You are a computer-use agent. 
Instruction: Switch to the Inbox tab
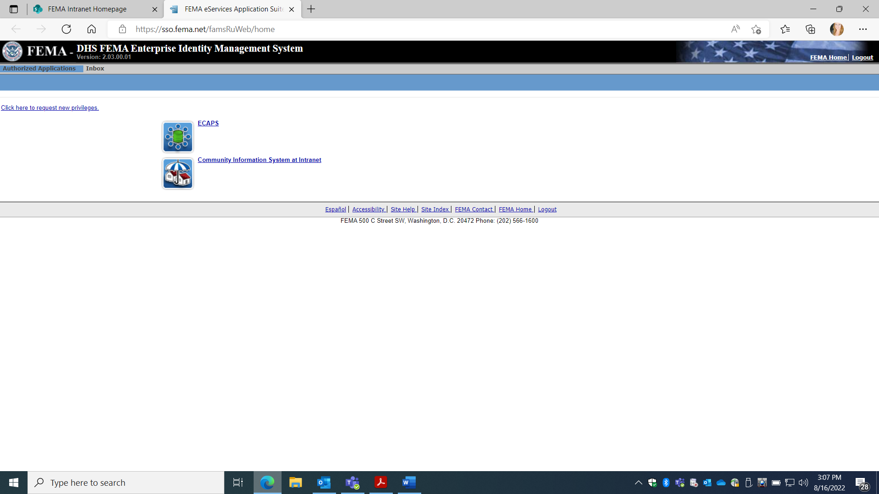click(95, 69)
